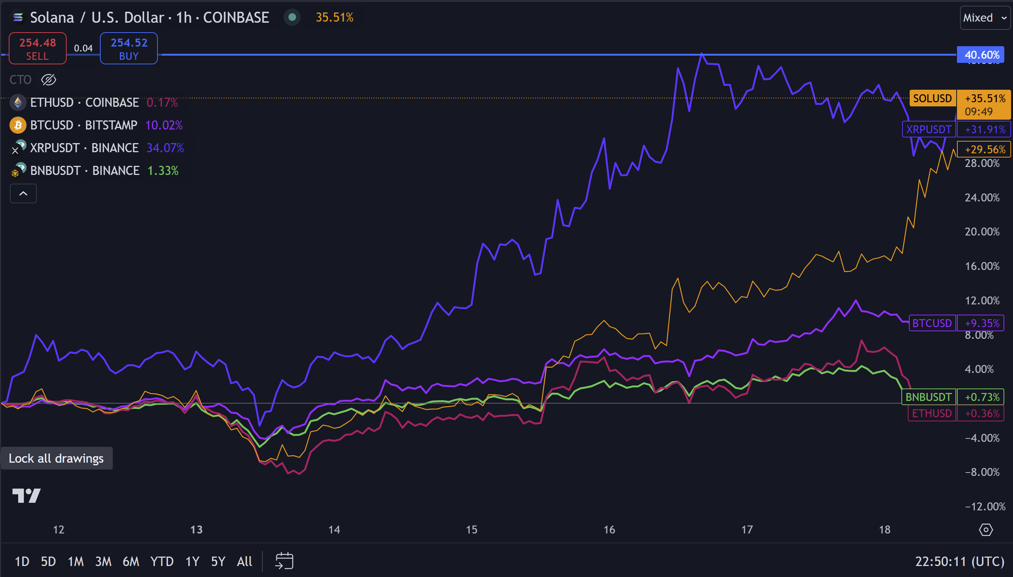Click the 0.04 spread value

83,48
